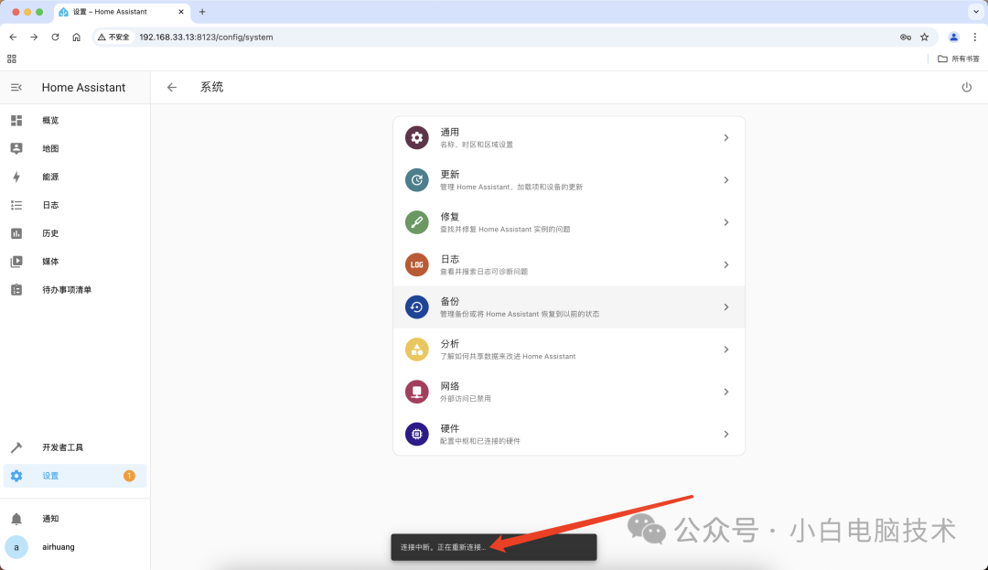
Task: Click the 分析 analytics shapes icon
Action: click(416, 350)
